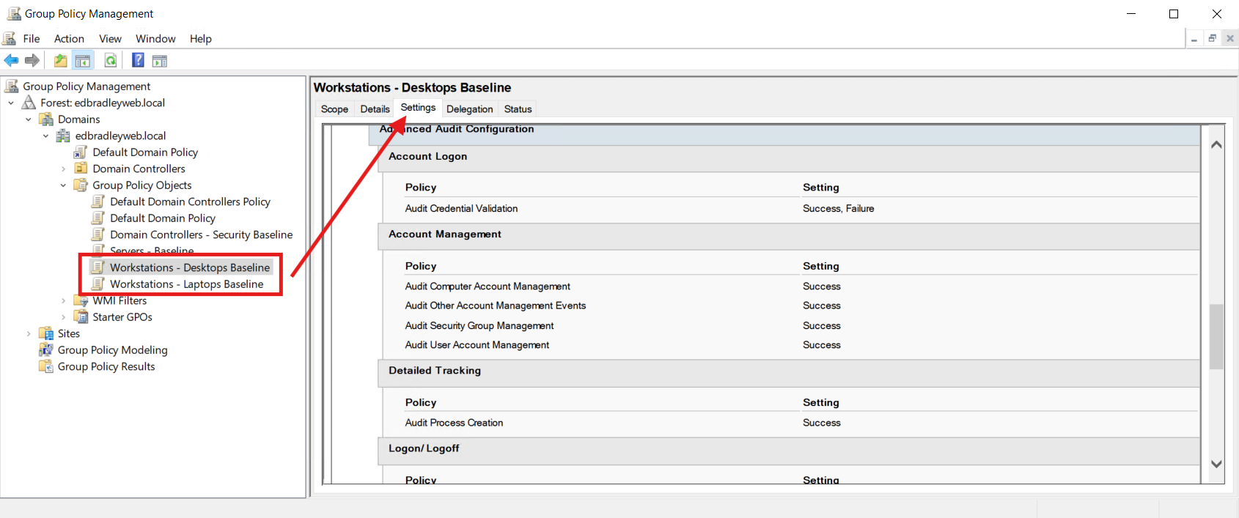Click the Group Policy Objects folder icon
The image size is (1239, 518).
point(81,185)
